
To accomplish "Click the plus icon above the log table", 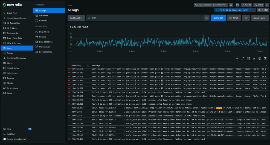I will click(x=237, y=58).
